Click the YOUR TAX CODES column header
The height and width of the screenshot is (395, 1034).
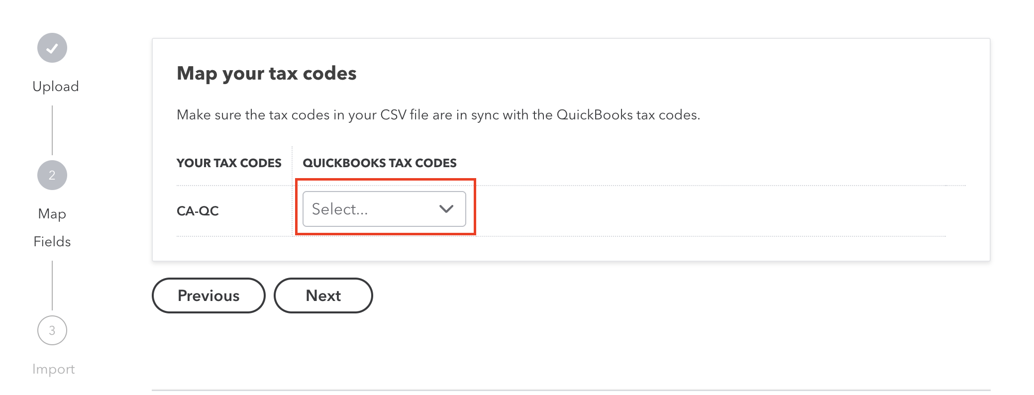pyautogui.click(x=229, y=163)
